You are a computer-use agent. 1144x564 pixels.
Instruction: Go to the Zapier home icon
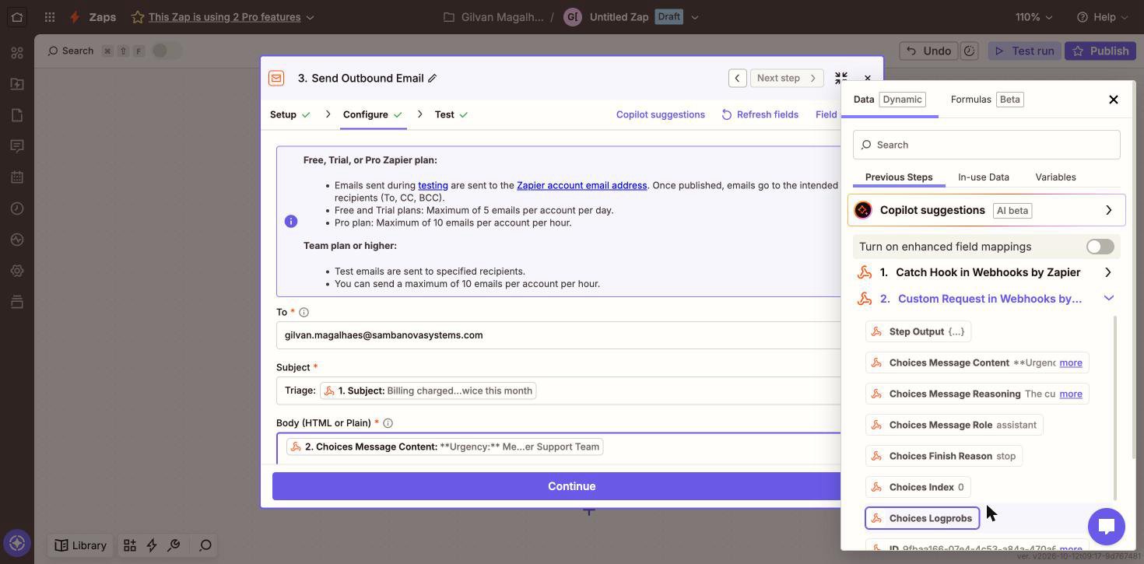coord(17,16)
